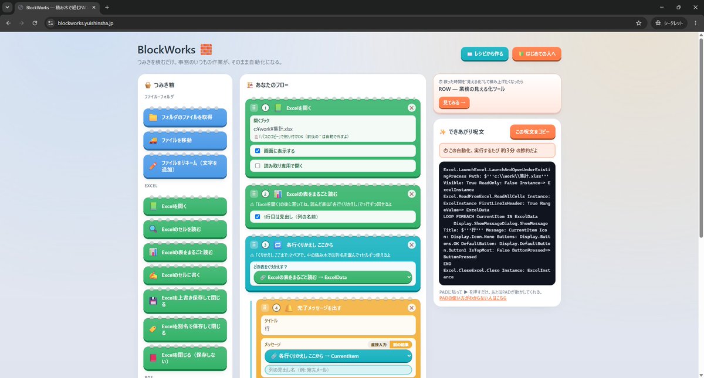
Task: Grab the drag handle of block 1 'Excelを開く'
Action: [254, 108]
